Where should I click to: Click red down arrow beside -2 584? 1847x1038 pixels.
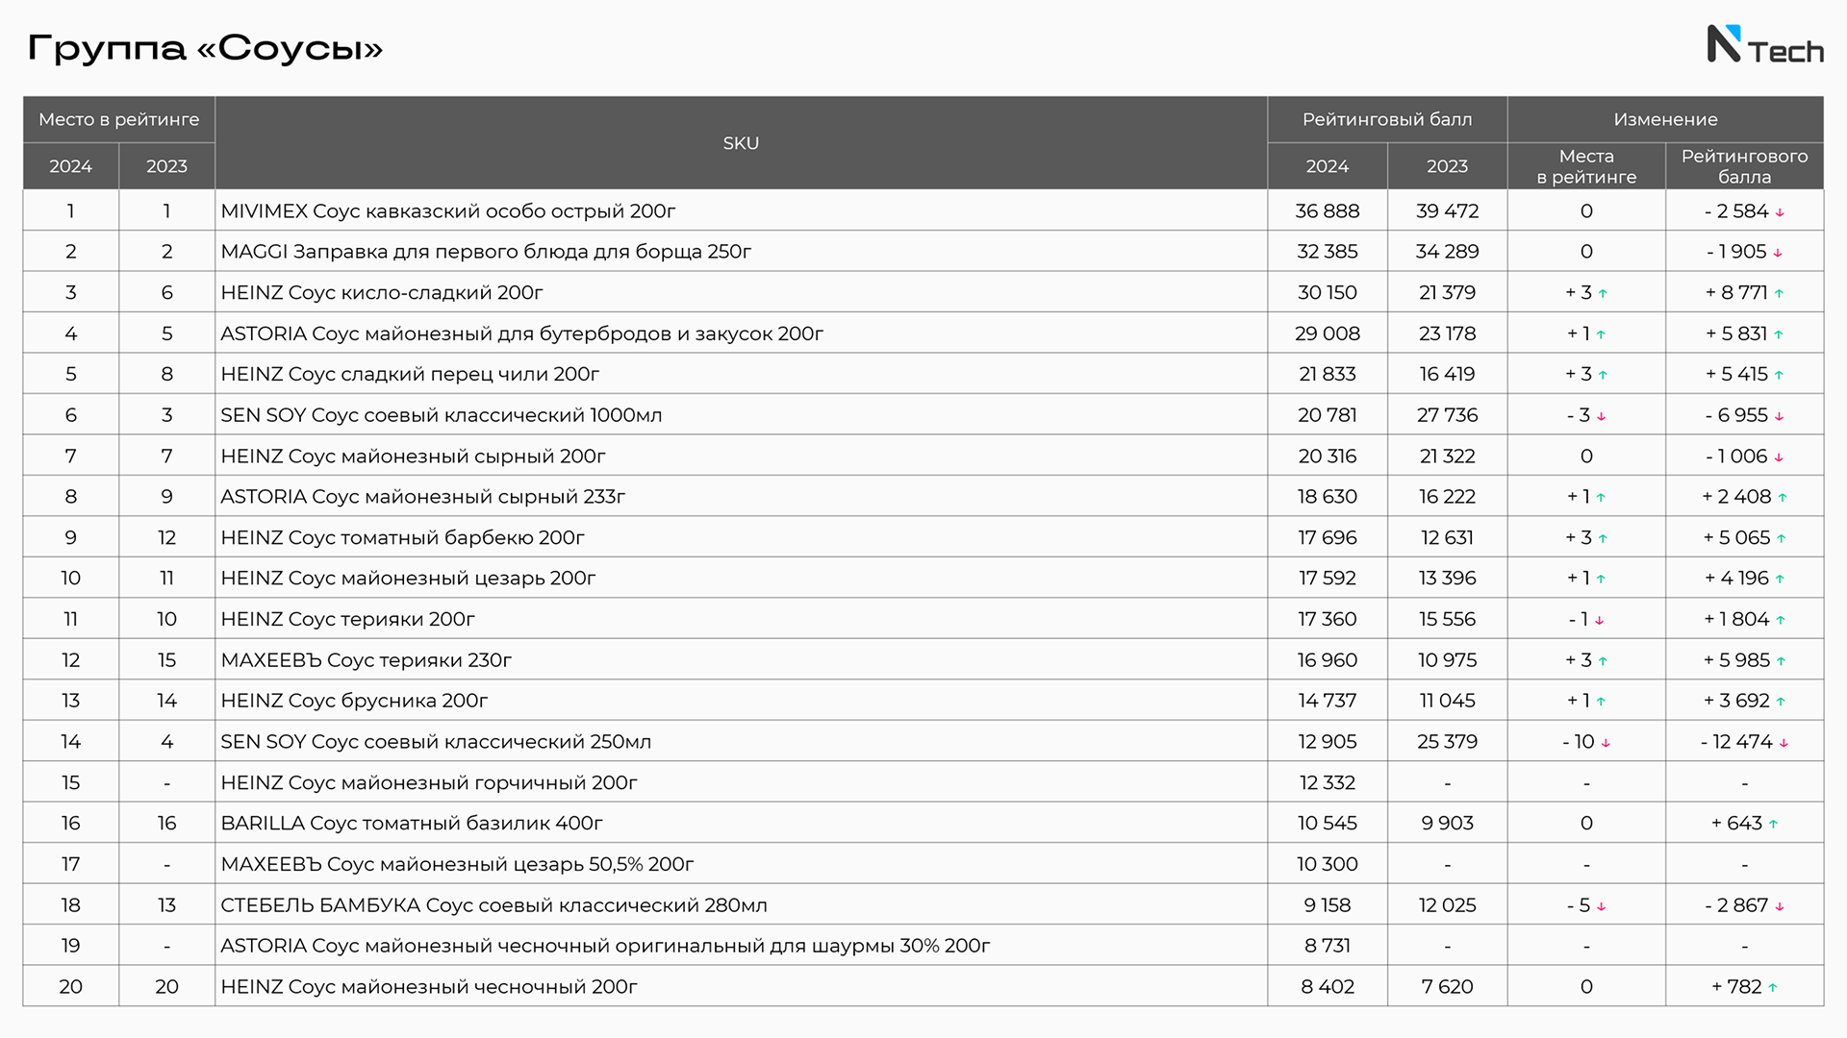(1780, 212)
